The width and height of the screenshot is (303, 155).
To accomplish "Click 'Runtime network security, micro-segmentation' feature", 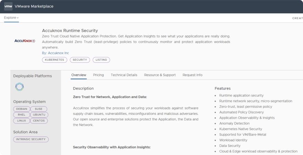I will (255, 101).
